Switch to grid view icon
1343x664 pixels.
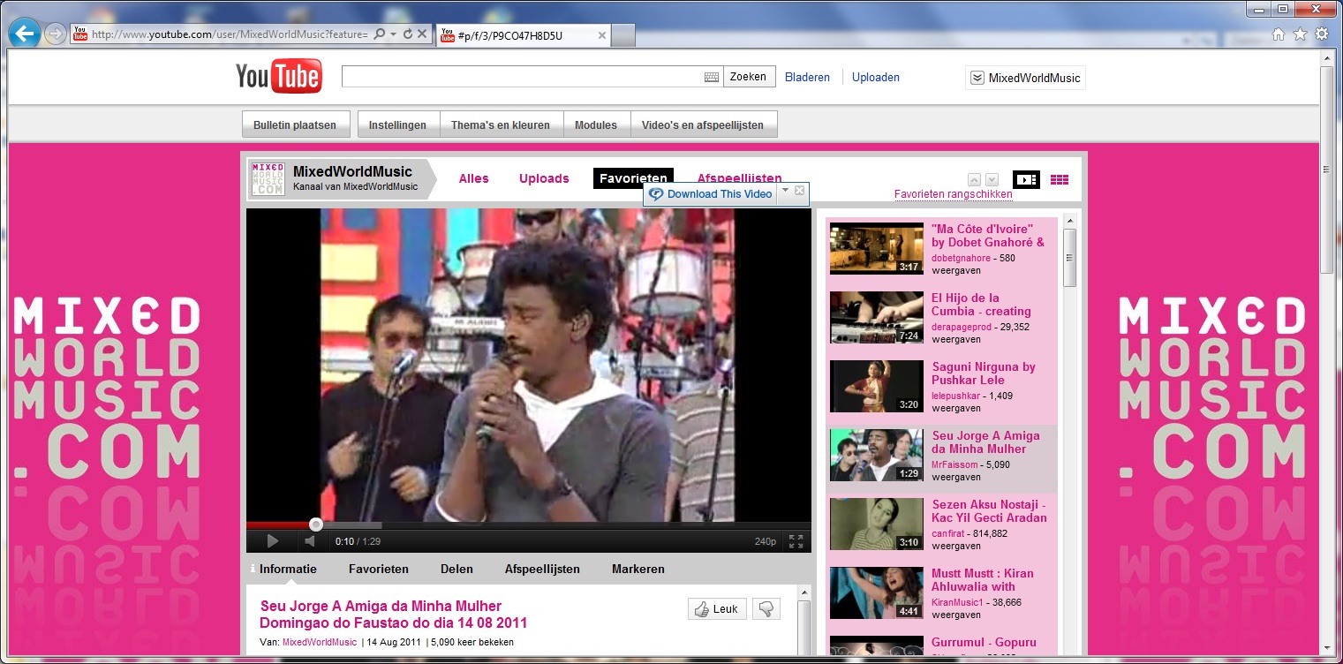[1060, 179]
